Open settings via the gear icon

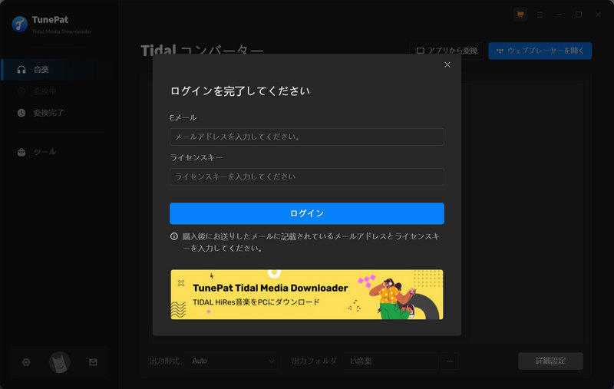[26, 362]
